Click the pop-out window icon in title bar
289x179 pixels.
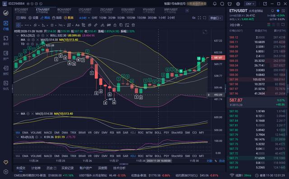coord(265,4)
